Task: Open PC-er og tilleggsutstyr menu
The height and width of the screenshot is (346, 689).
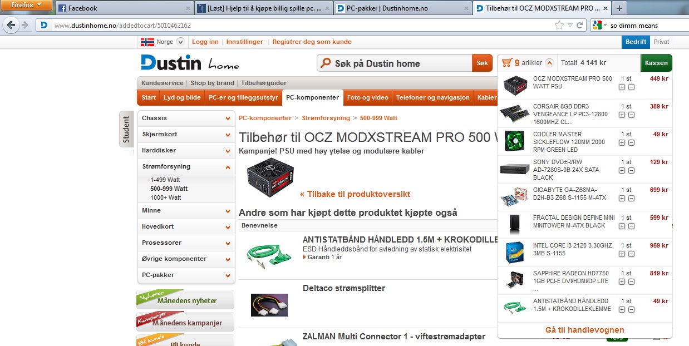Action: click(x=243, y=97)
